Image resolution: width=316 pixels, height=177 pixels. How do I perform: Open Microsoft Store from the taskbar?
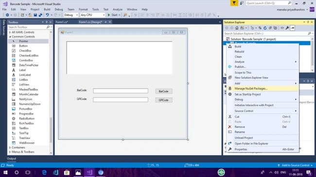(x=67, y=172)
